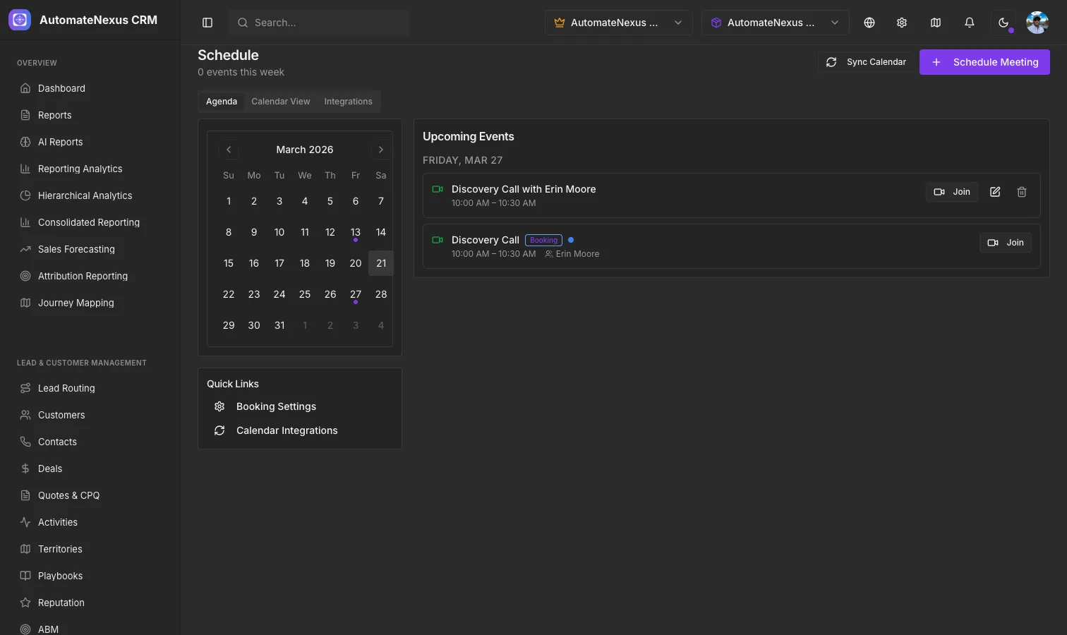Go to previous month in calendar
1067x635 pixels.
tap(229, 150)
